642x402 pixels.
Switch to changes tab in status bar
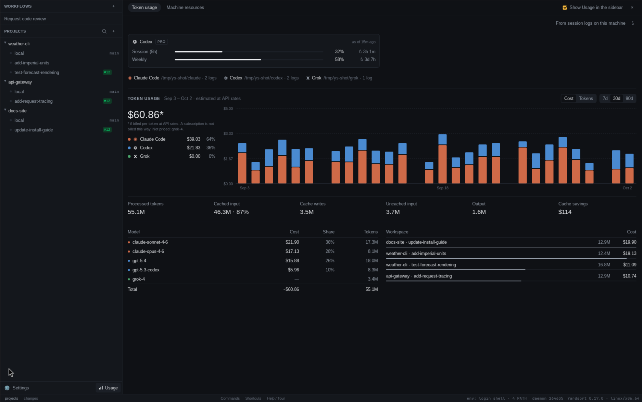[31, 398]
